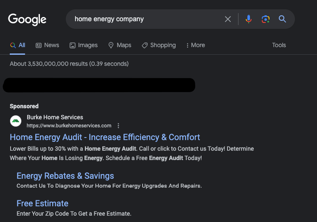Open Home Energy Audit ad headline
This screenshot has width=317, height=222.
105,137
